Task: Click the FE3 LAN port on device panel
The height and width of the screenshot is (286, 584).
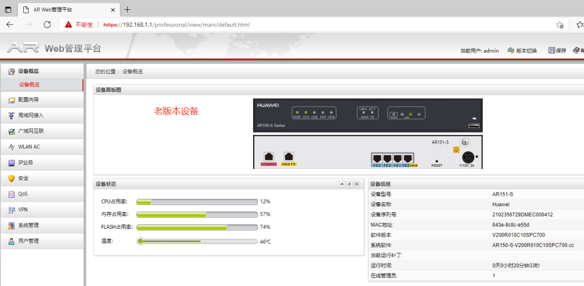Action: (377, 158)
